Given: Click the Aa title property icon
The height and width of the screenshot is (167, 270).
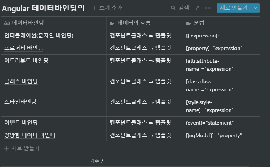Looking at the screenshot, I should point(7,23).
